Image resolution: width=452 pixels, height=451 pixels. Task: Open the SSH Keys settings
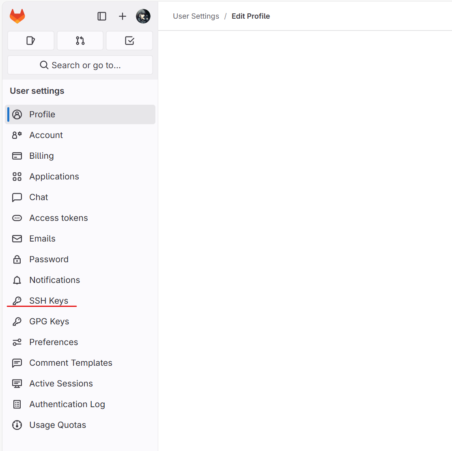tap(49, 301)
